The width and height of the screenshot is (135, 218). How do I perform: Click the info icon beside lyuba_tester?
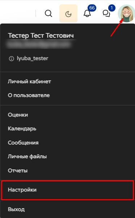pyautogui.click(x=11, y=59)
